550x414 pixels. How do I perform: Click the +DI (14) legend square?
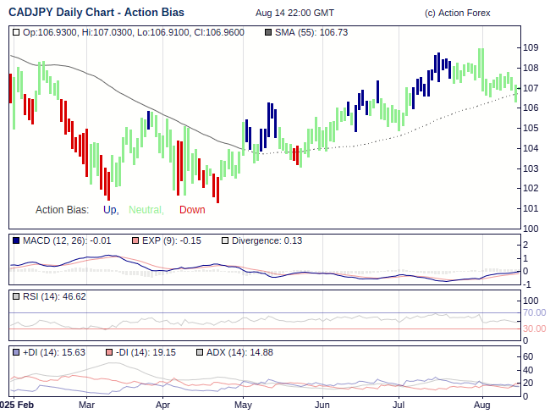(16, 353)
